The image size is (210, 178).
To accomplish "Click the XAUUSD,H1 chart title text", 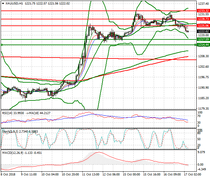I will [14, 3].
